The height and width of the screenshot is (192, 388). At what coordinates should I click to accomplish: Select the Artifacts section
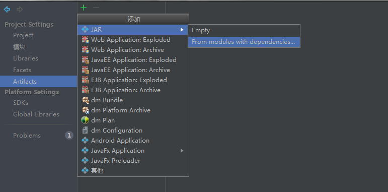(x=38, y=81)
